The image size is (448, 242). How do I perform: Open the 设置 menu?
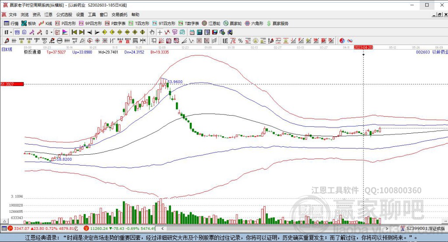coord(80,14)
